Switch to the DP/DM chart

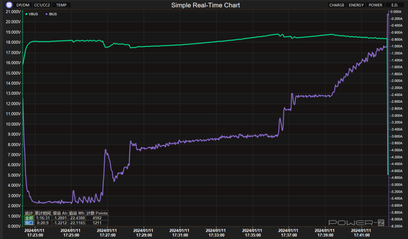click(x=23, y=5)
